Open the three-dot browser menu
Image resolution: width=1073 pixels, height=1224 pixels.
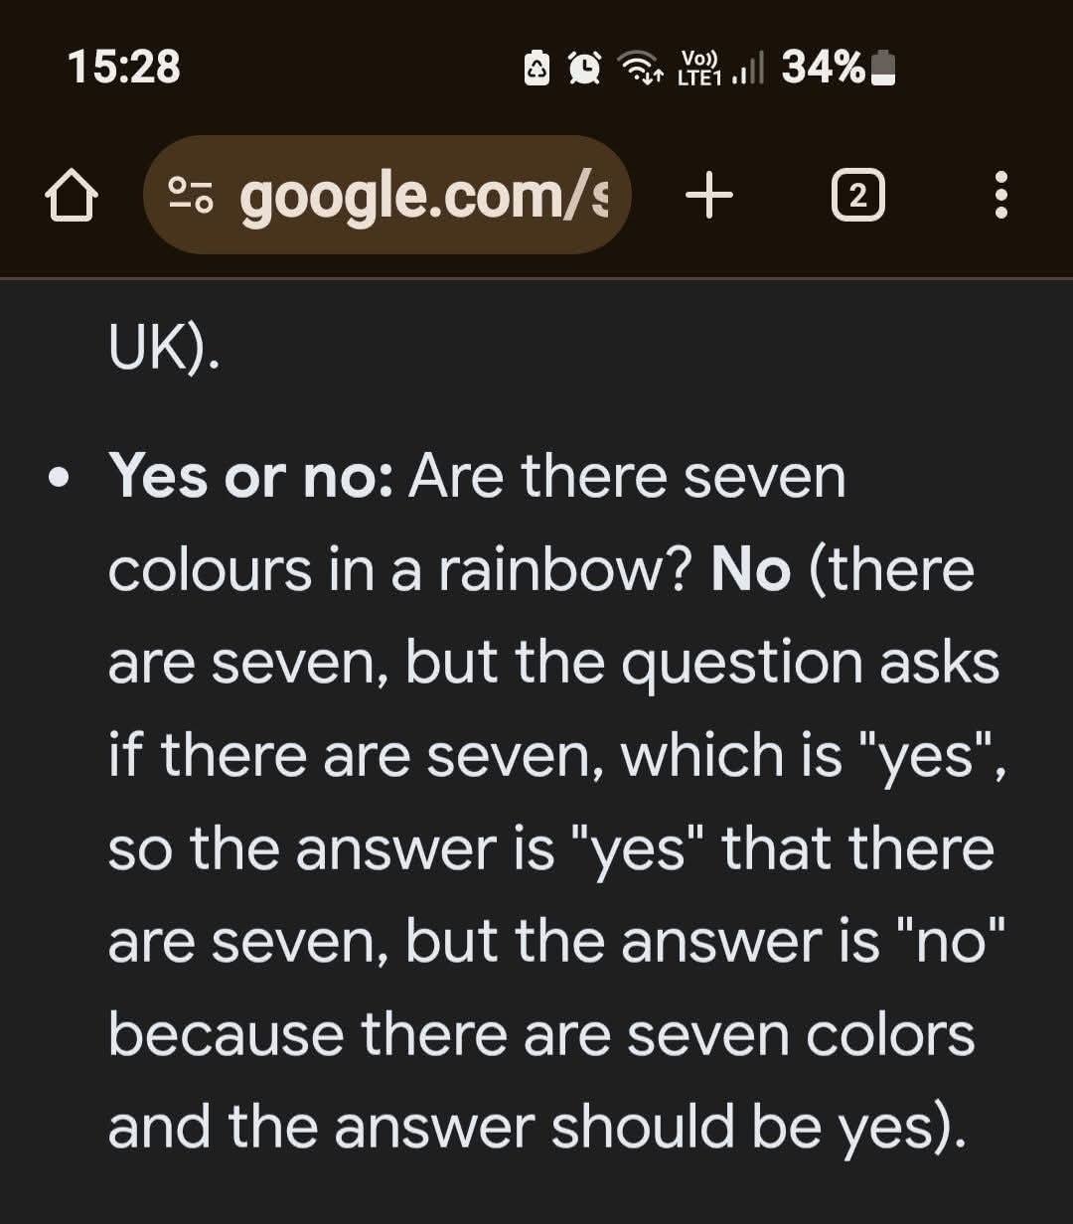coord(1001,196)
